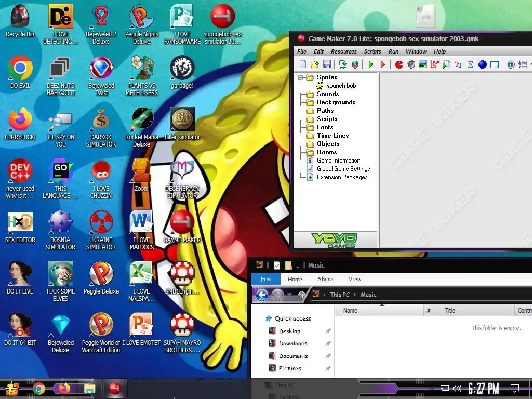The image size is (532, 399).
Task: Open Extension Packages in the resource tree
Action: [x=342, y=177]
